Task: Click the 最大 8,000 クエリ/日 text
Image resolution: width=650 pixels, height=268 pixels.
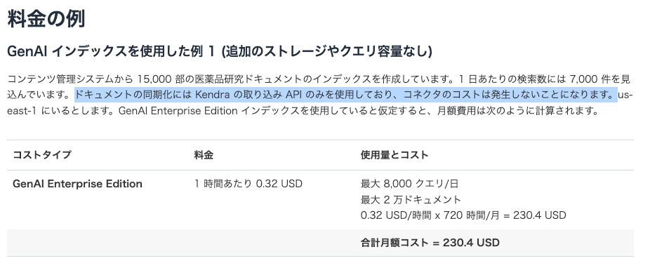Action: pyautogui.click(x=409, y=184)
